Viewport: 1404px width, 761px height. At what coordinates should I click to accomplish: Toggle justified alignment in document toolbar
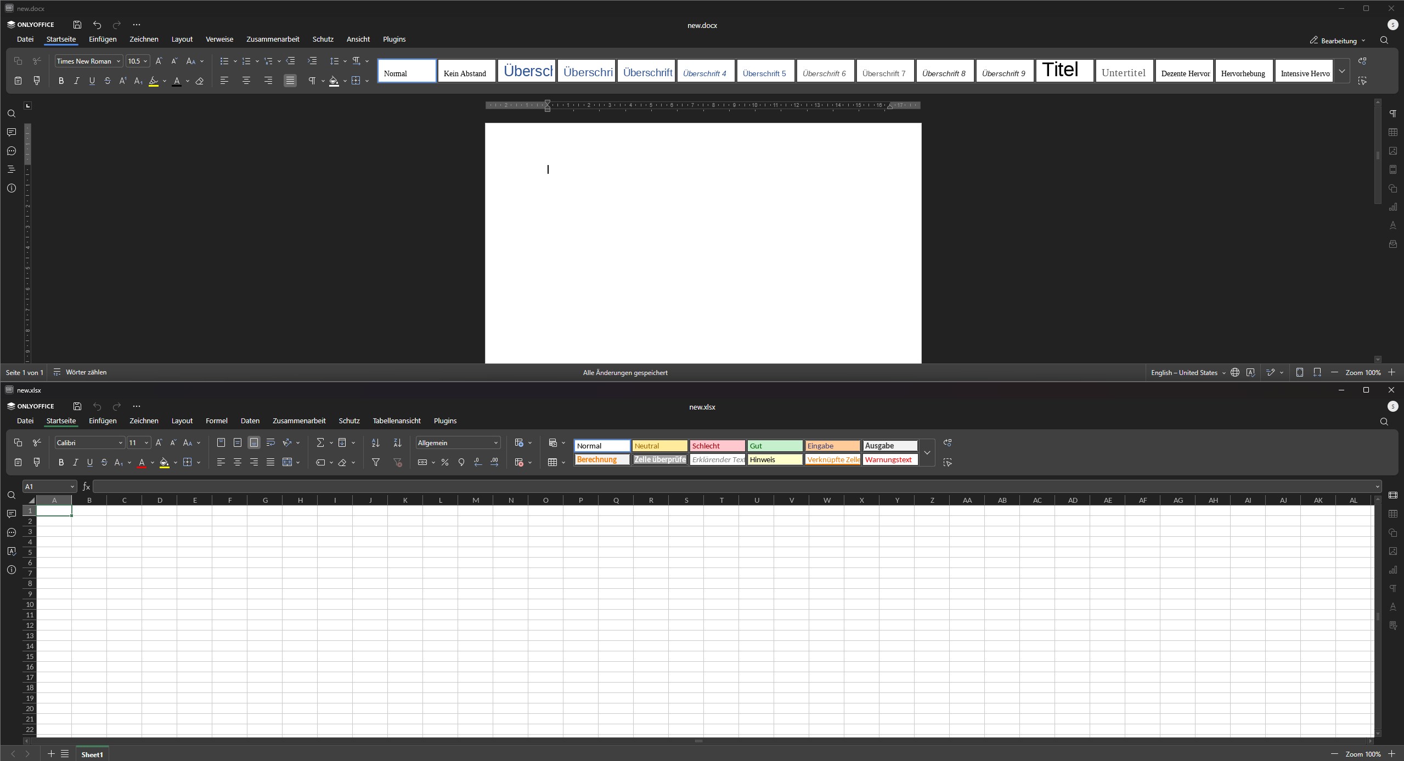(290, 81)
